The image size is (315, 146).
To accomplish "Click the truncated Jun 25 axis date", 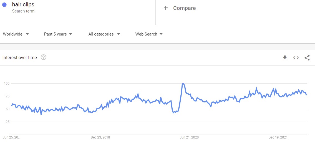I will [x=11, y=137].
